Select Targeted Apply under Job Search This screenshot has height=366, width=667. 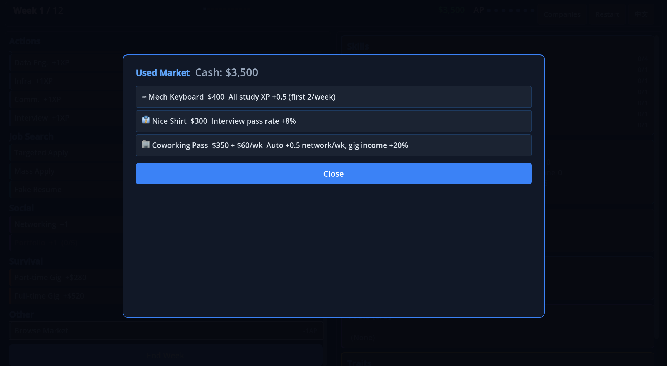click(x=41, y=153)
